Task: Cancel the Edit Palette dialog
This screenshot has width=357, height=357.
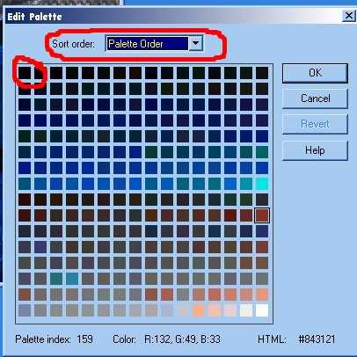Action: [x=315, y=98]
